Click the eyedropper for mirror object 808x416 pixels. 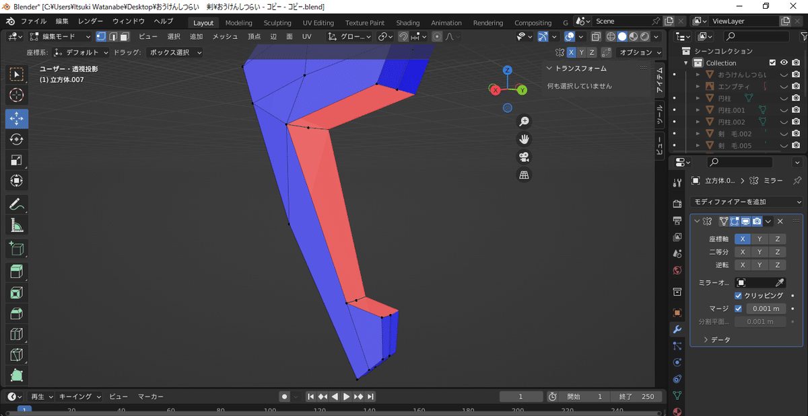780,283
